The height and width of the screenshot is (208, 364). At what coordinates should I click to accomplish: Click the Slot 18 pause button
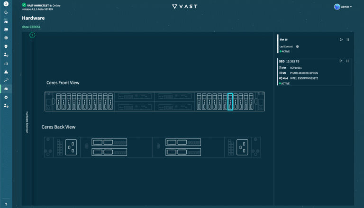point(348,40)
